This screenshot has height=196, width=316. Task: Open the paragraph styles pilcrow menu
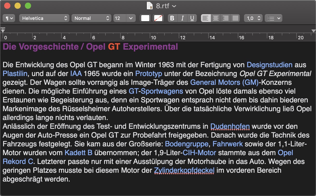click(x=9, y=18)
